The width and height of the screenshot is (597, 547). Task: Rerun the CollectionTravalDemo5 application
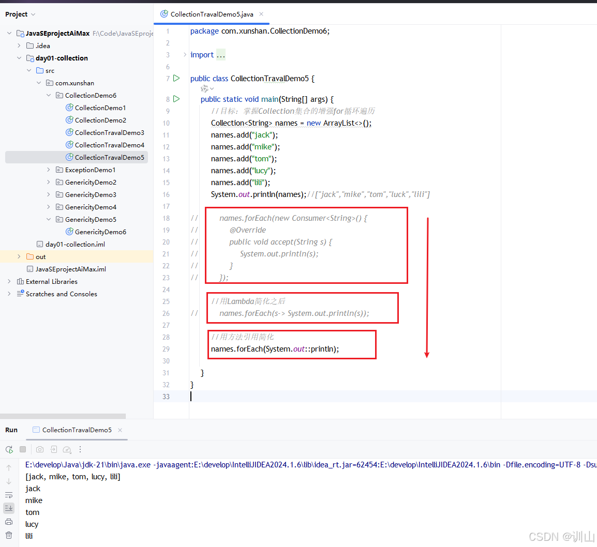coord(9,449)
